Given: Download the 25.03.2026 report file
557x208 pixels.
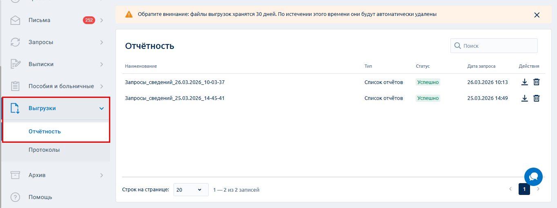Looking at the screenshot, I should point(525,98).
